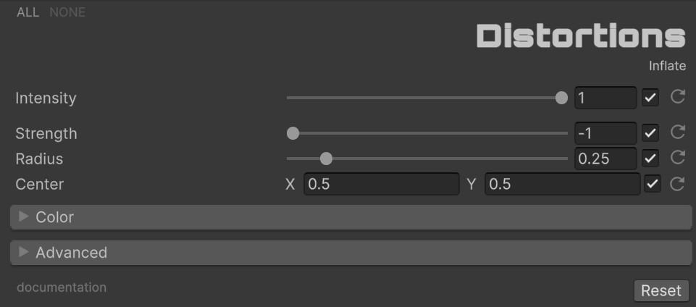Click the Center row reset arrow icon

[x=677, y=184]
